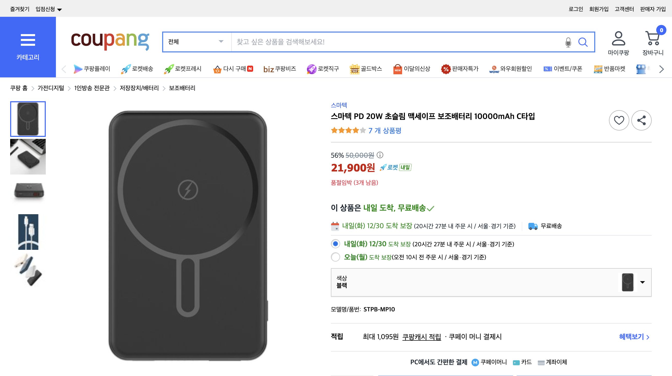Image resolution: width=672 pixels, height=376 pixels.
Task: Select the black color swatch thumbnail
Action: click(628, 282)
